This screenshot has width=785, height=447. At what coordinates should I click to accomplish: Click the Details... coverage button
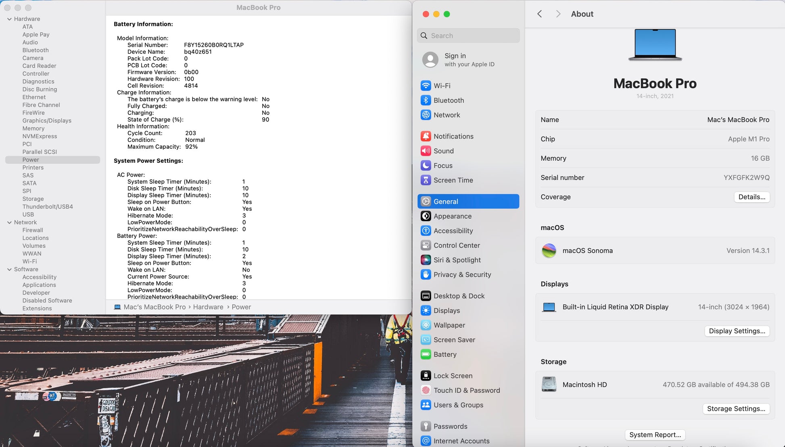pyautogui.click(x=752, y=197)
